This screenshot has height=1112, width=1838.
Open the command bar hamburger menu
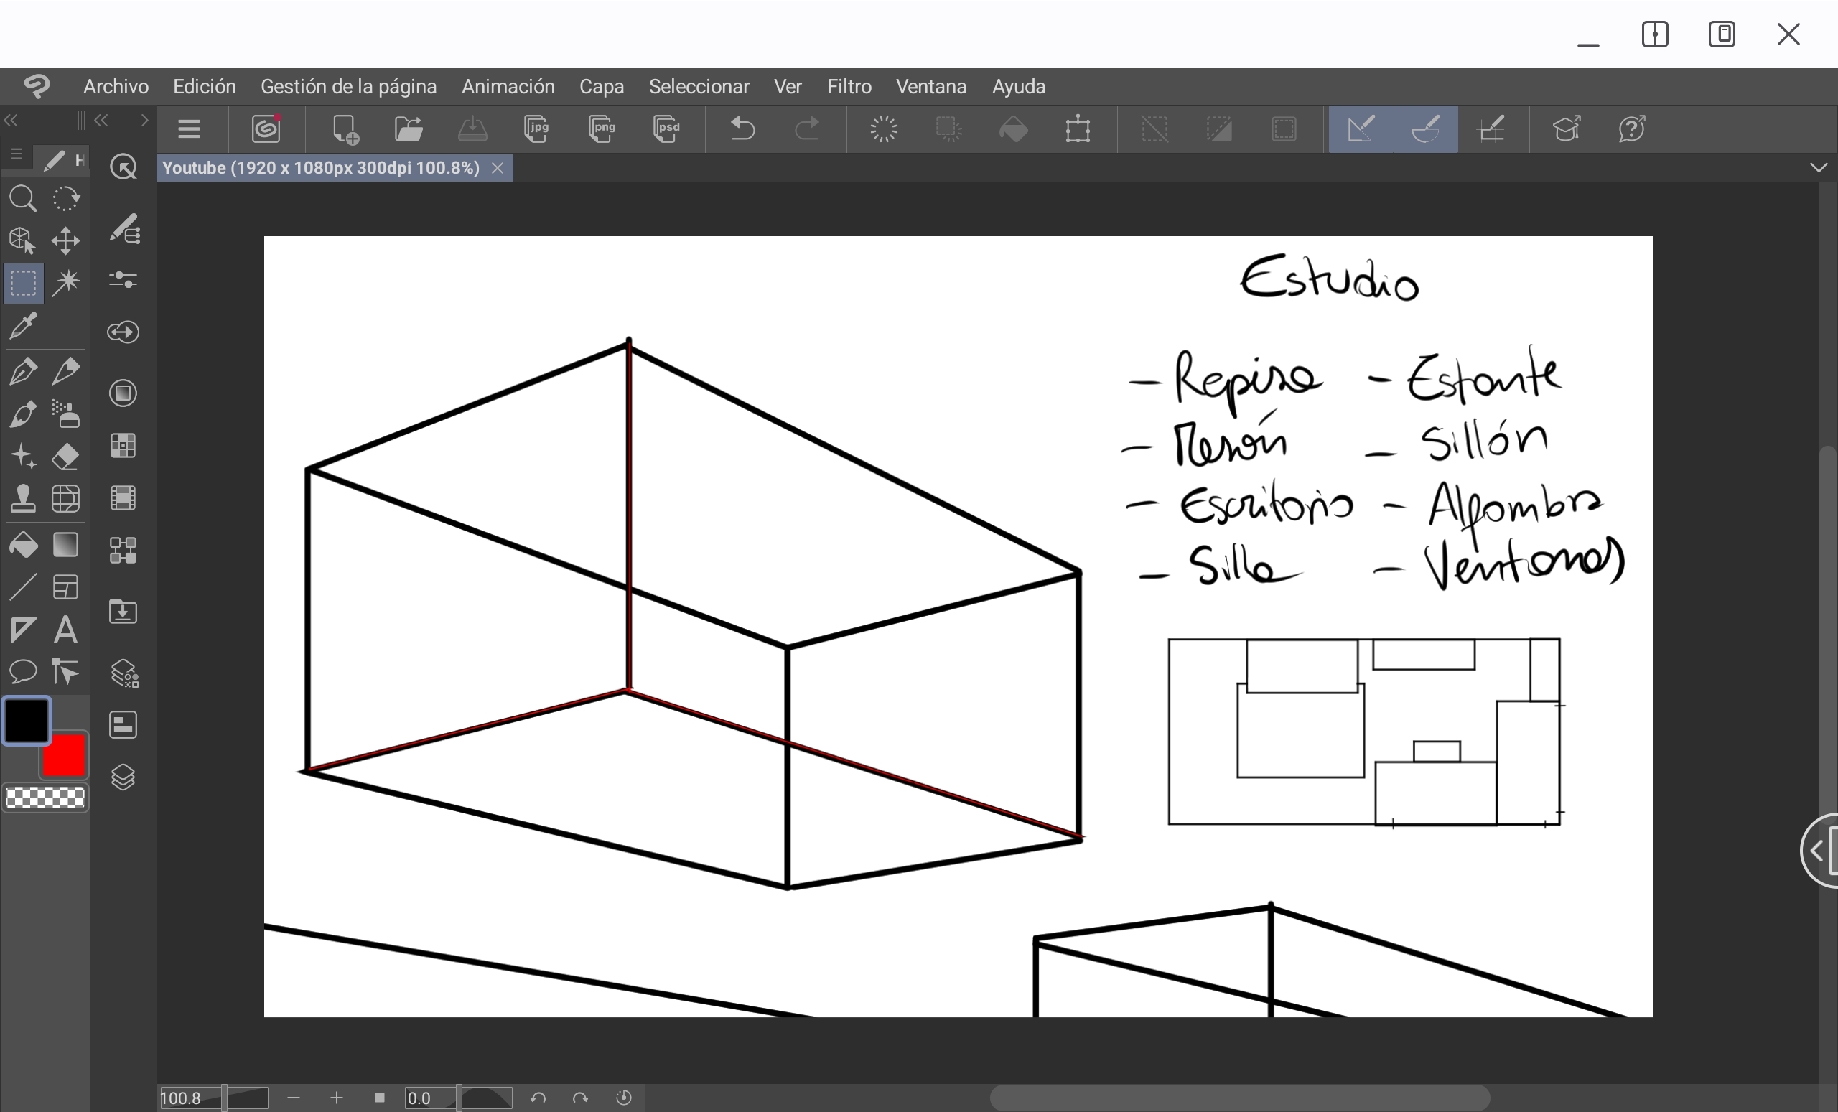190,129
